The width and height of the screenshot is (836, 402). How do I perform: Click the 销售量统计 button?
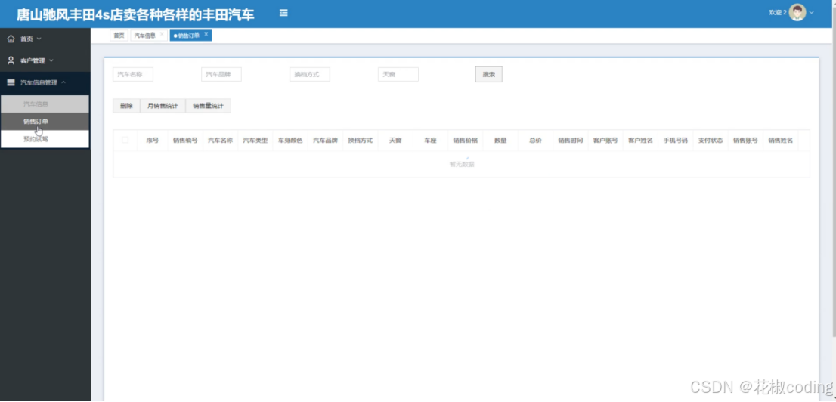[x=208, y=106]
